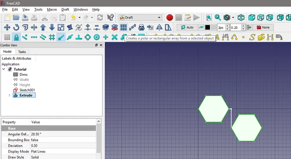Click the black line color swatch
This screenshot has width=291, height=159.
tap(207, 27)
